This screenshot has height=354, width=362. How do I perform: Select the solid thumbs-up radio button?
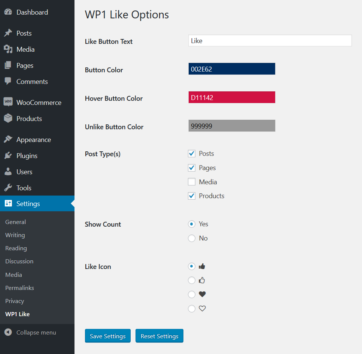pyautogui.click(x=192, y=266)
